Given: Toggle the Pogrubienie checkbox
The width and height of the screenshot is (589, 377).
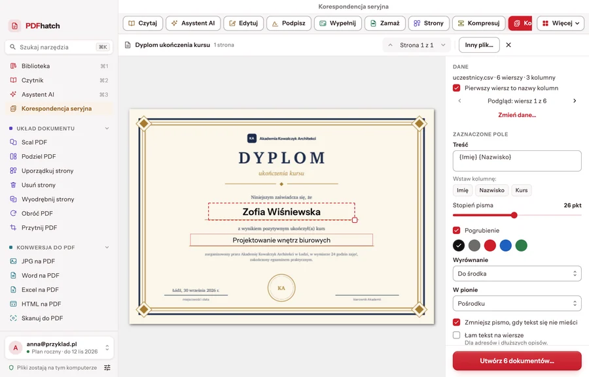Looking at the screenshot, I should [x=456, y=231].
